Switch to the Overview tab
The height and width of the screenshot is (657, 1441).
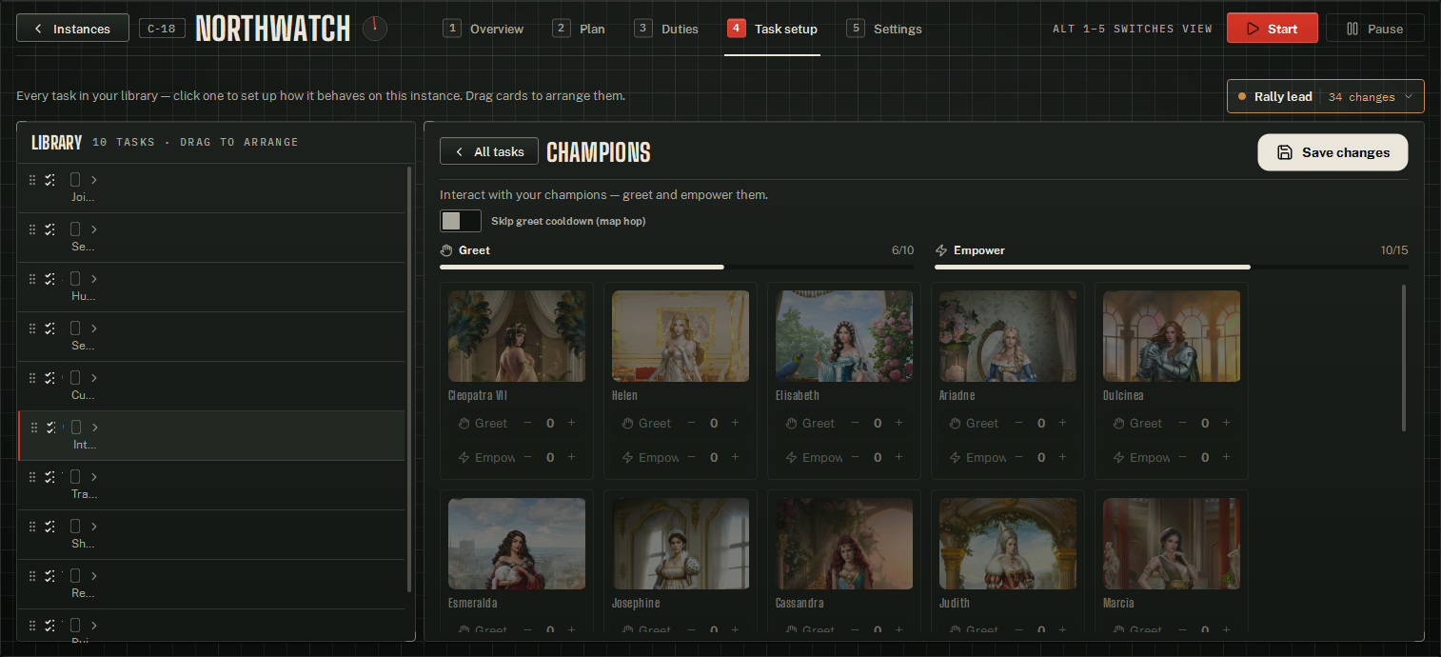(x=484, y=29)
